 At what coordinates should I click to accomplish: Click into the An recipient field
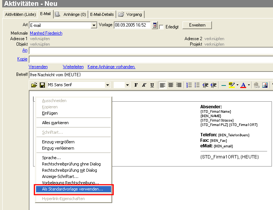[x=151, y=51]
